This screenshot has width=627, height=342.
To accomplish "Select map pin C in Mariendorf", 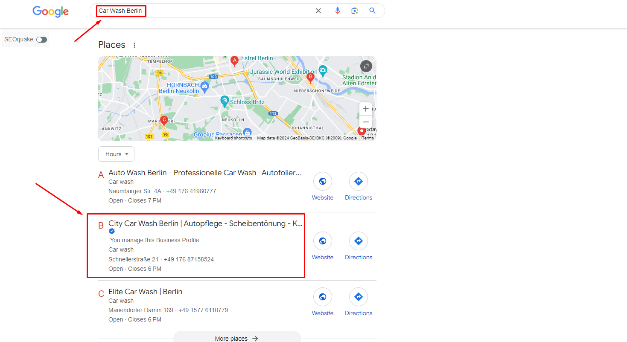I will (163, 121).
